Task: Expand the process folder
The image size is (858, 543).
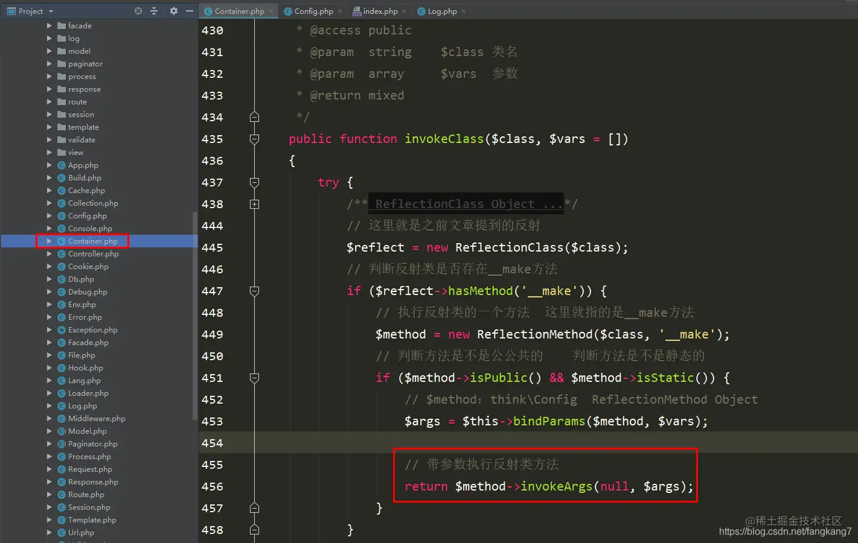Action: pyautogui.click(x=50, y=76)
